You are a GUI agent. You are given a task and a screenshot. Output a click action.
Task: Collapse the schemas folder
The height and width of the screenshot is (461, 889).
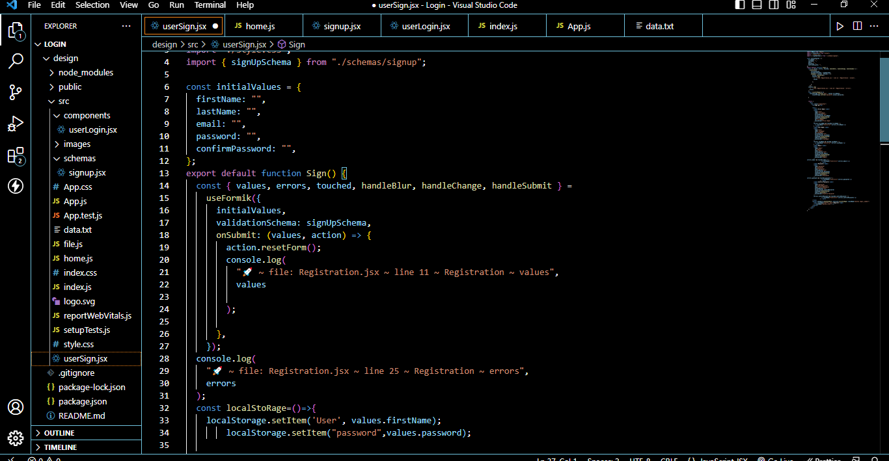[57, 158]
